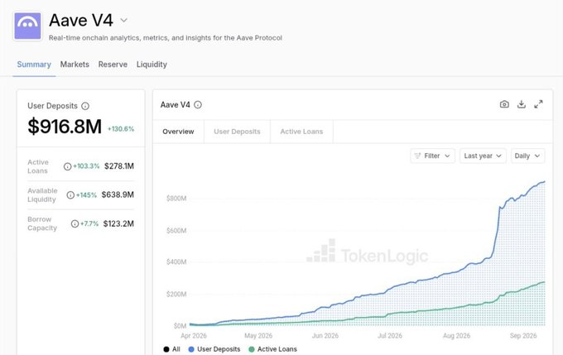Take chart snapshot with camera icon

(504, 104)
